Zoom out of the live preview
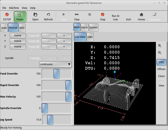The height and width of the screenshot is (130, 168). click(160, 53)
